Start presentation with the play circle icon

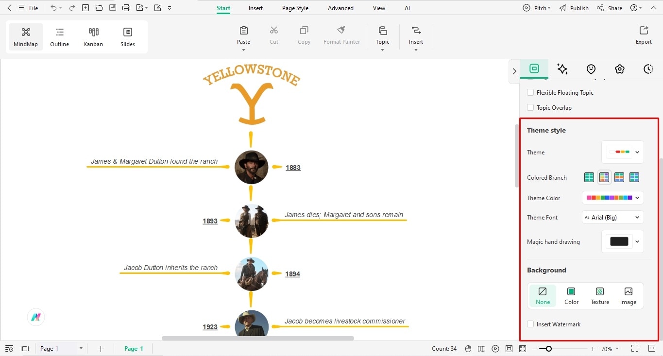tap(495, 349)
